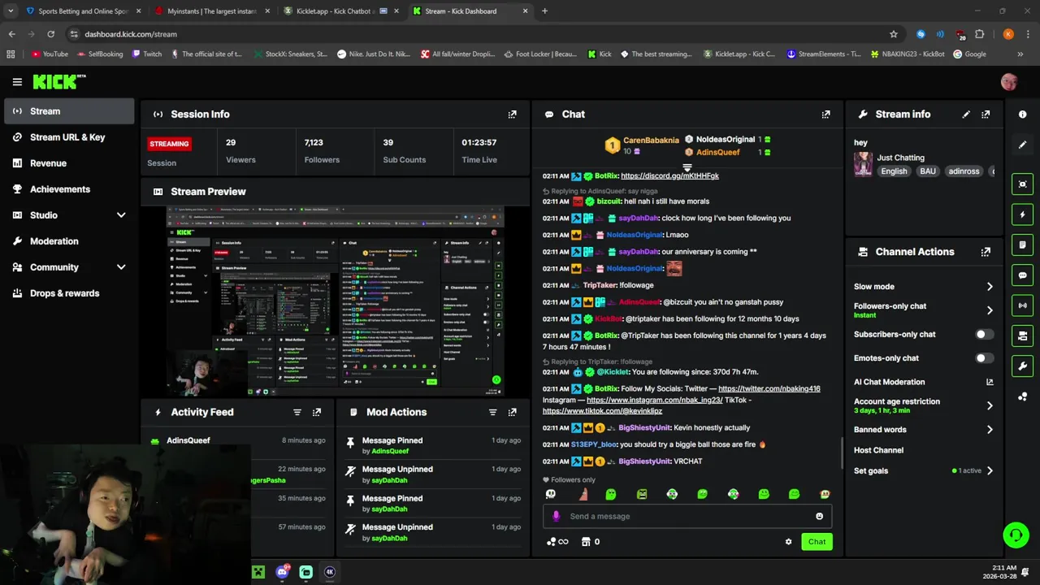Expand chat leaderboard handle below CarenBabaknia
The width and height of the screenshot is (1040, 585).
[x=687, y=168]
